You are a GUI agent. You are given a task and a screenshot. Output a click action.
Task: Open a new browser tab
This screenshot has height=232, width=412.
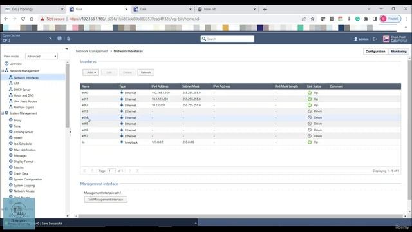pyautogui.click(x=265, y=9)
